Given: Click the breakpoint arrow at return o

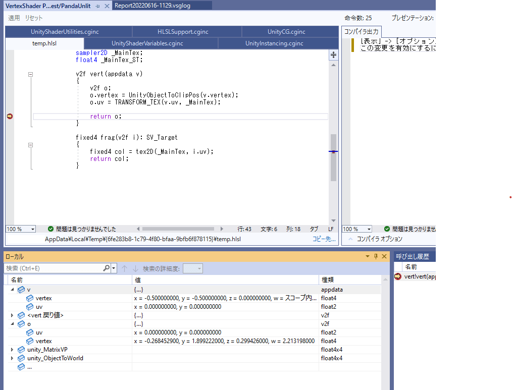Looking at the screenshot, I should [10, 116].
